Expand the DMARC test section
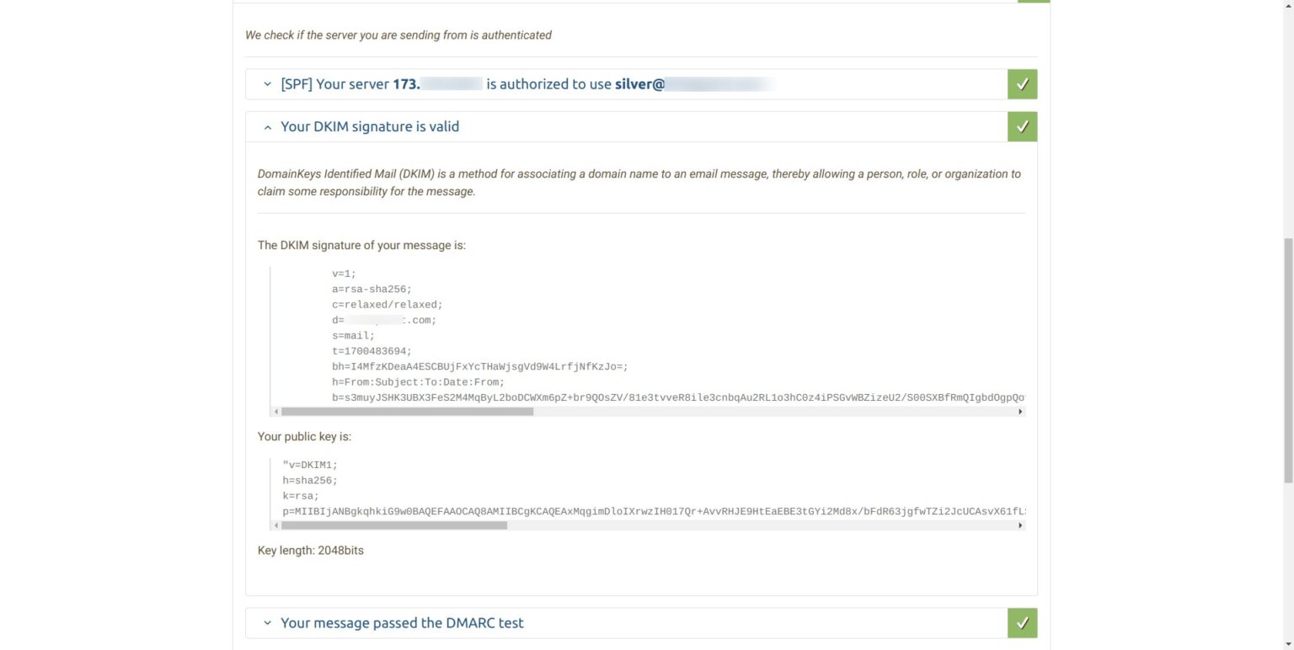The height and width of the screenshot is (650, 1294). coord(267,623)
